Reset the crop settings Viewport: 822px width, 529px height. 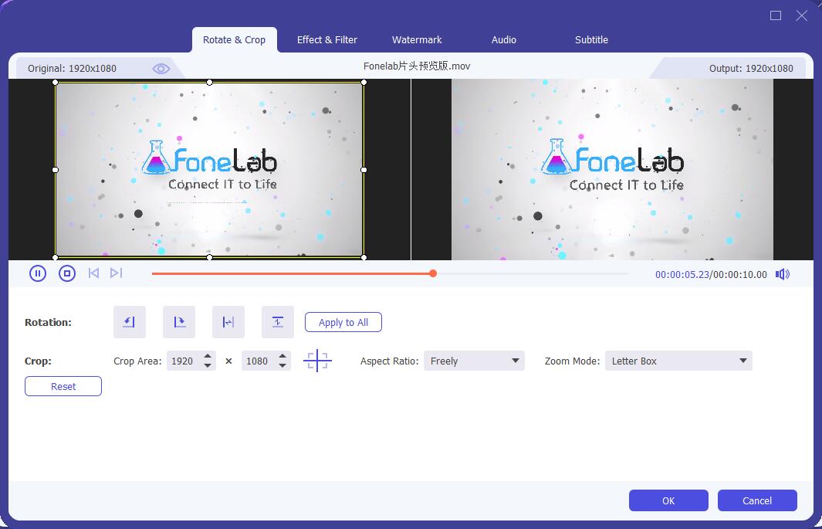pos(63,386)
